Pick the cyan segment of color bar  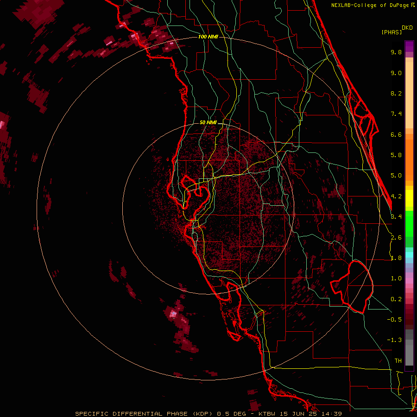(409, 255)
